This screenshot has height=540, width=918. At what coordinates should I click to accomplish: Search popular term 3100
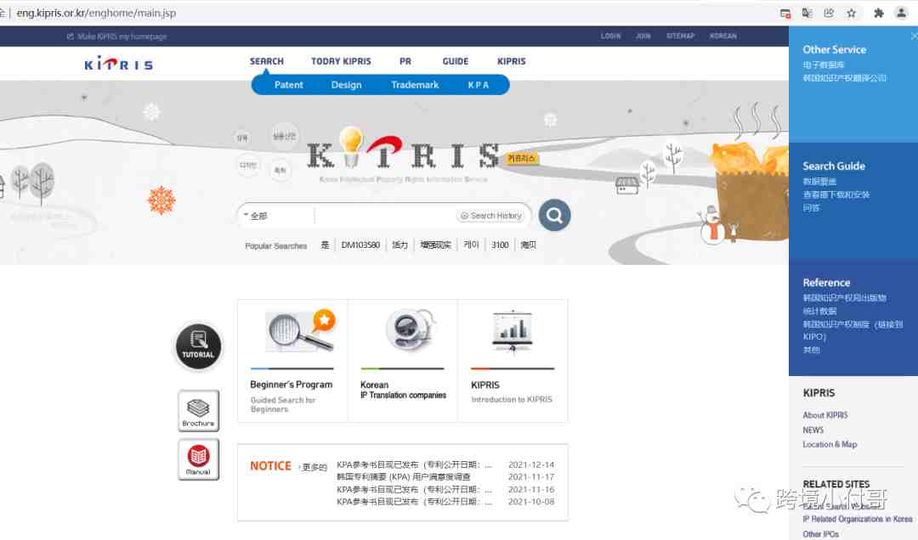pos(500,245)
